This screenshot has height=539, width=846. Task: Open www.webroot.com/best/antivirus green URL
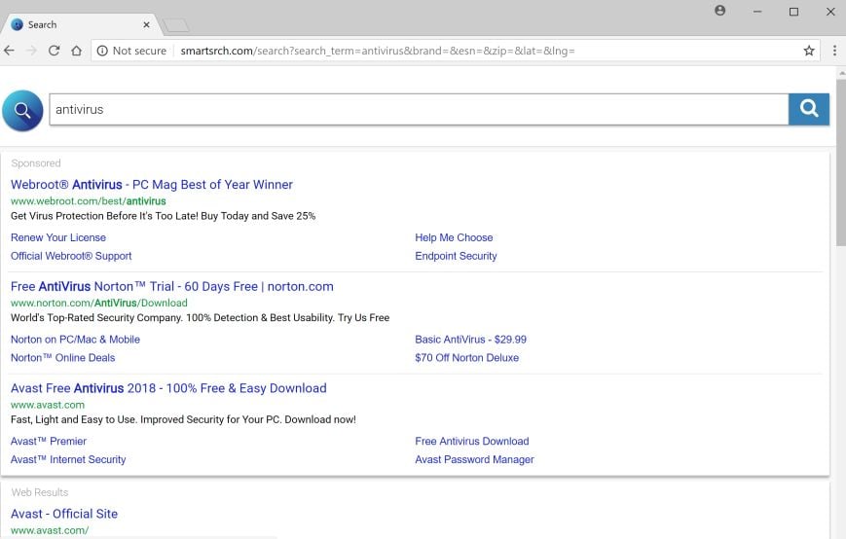tap(89, 201)
